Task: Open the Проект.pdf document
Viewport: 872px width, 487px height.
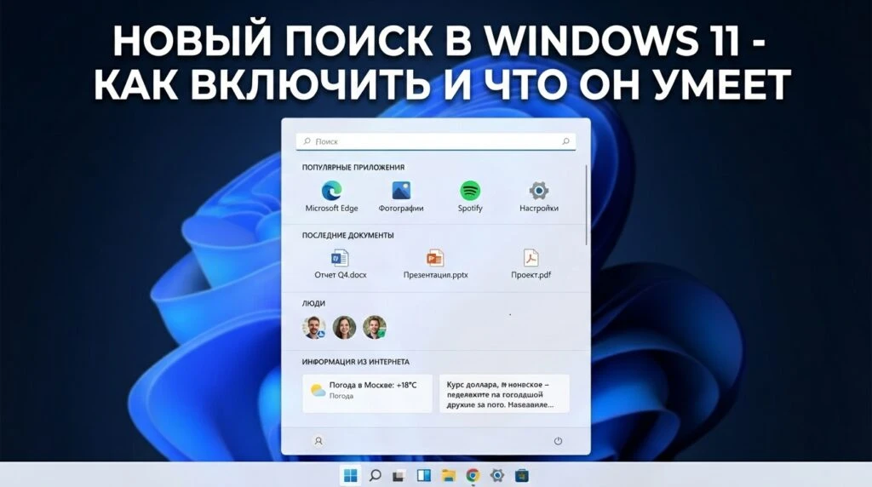Action: pyautogui.click(x=531, y=264)
